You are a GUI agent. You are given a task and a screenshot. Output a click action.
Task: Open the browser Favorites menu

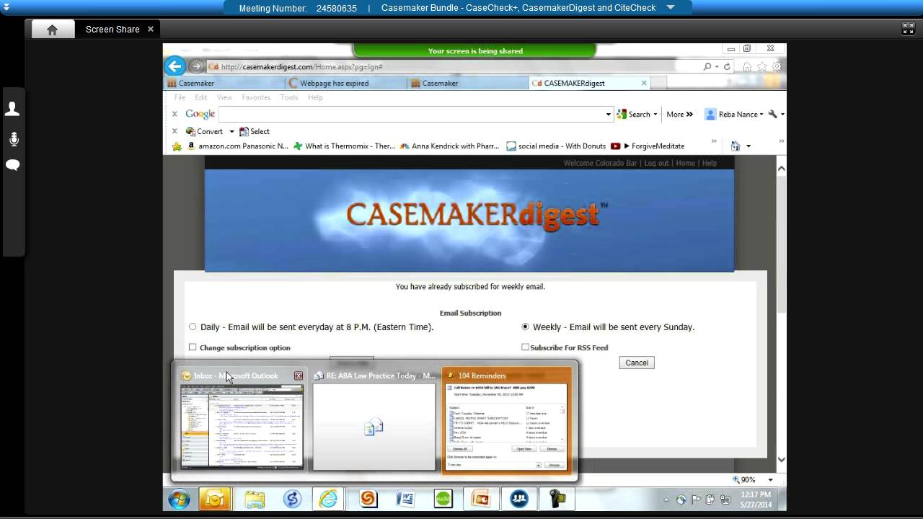tap(256, 97)
